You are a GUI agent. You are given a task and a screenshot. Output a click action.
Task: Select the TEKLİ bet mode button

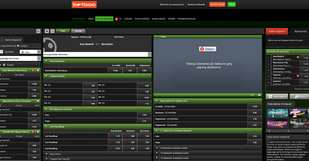click(x=63, y=31)
